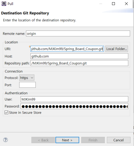The width and height of the screenshot is (134, 146).
Task: Click the 'Destination Git Repository' heading
Action: click(x=25, y=13)
